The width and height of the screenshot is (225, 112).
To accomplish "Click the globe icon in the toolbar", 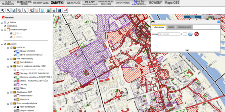I will (48, 10).
